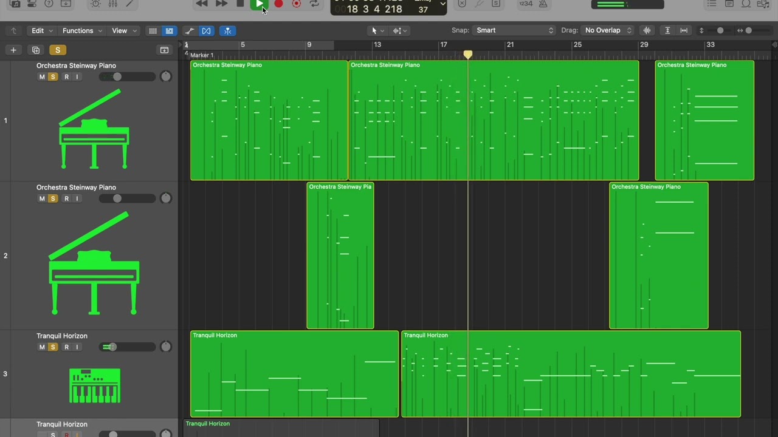Open the command-click tool menu
The height and width of the screenshot is (437, 778).
tap(399, 30)
